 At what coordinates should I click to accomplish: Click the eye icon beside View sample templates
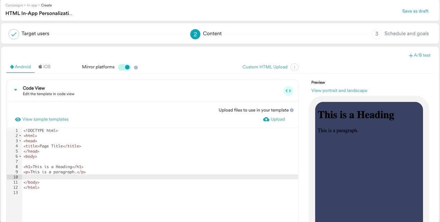[18, 119]
